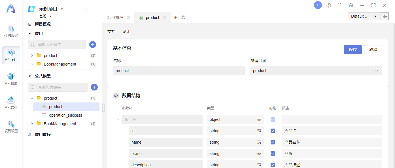Viewport: 395px width, 168px height.
Task: Open the project more-options ellipsis menu
Action: point(88,9)
